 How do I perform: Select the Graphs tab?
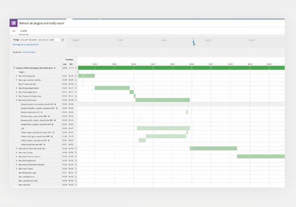tap(23, 31)
